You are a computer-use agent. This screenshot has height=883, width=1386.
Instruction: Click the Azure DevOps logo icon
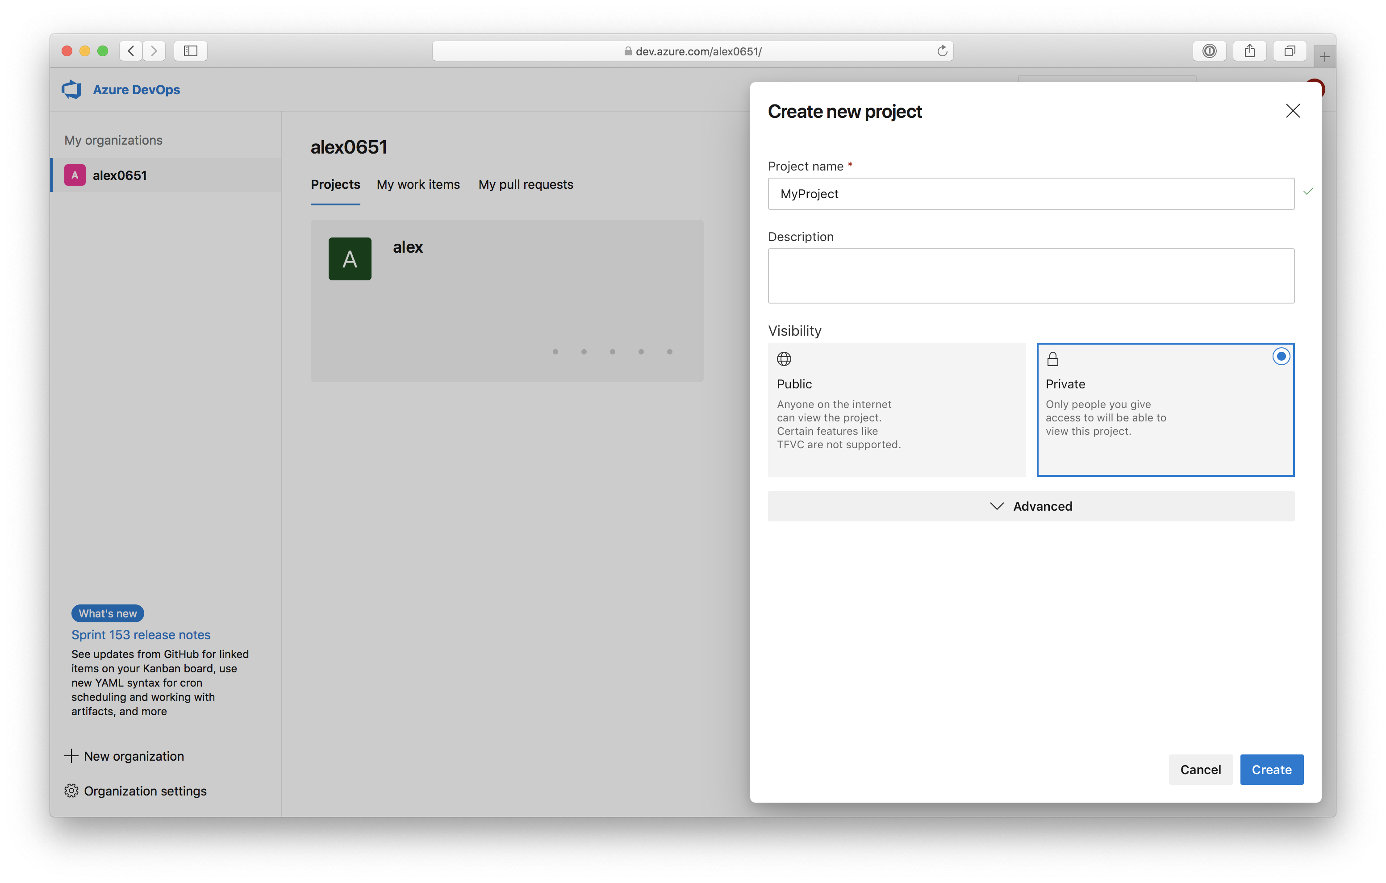[x=72, y=89]
